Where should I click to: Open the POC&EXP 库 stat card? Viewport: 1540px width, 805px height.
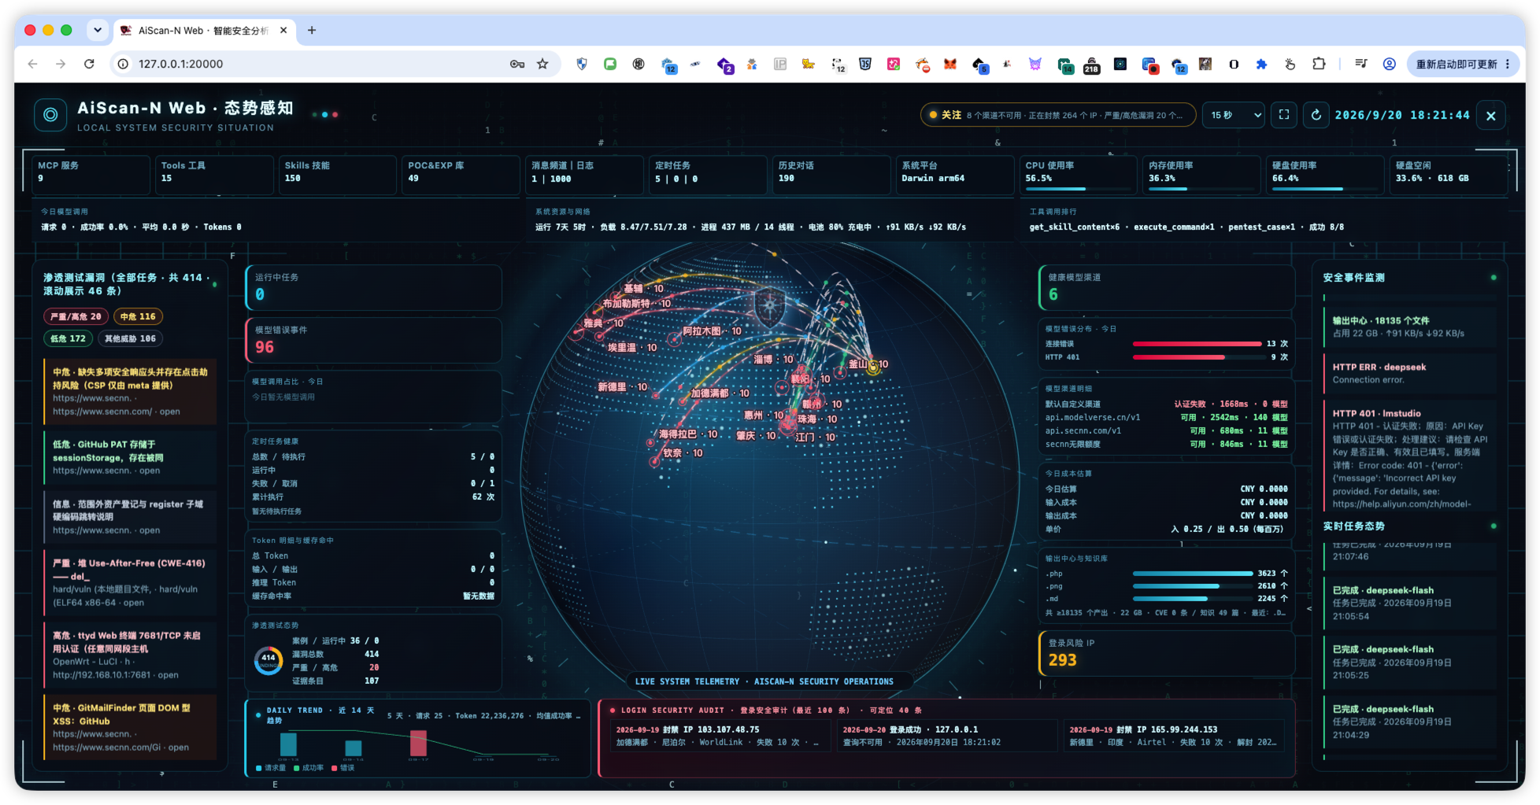click(x=461, y=173)
